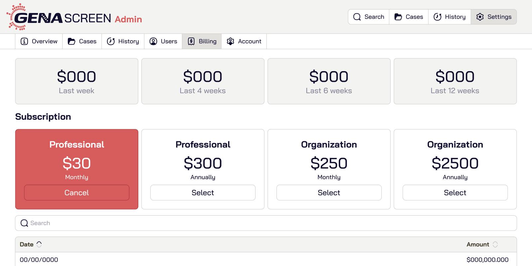Click the Account gear-person icon

pyautogui.click(x=230, y=41)
